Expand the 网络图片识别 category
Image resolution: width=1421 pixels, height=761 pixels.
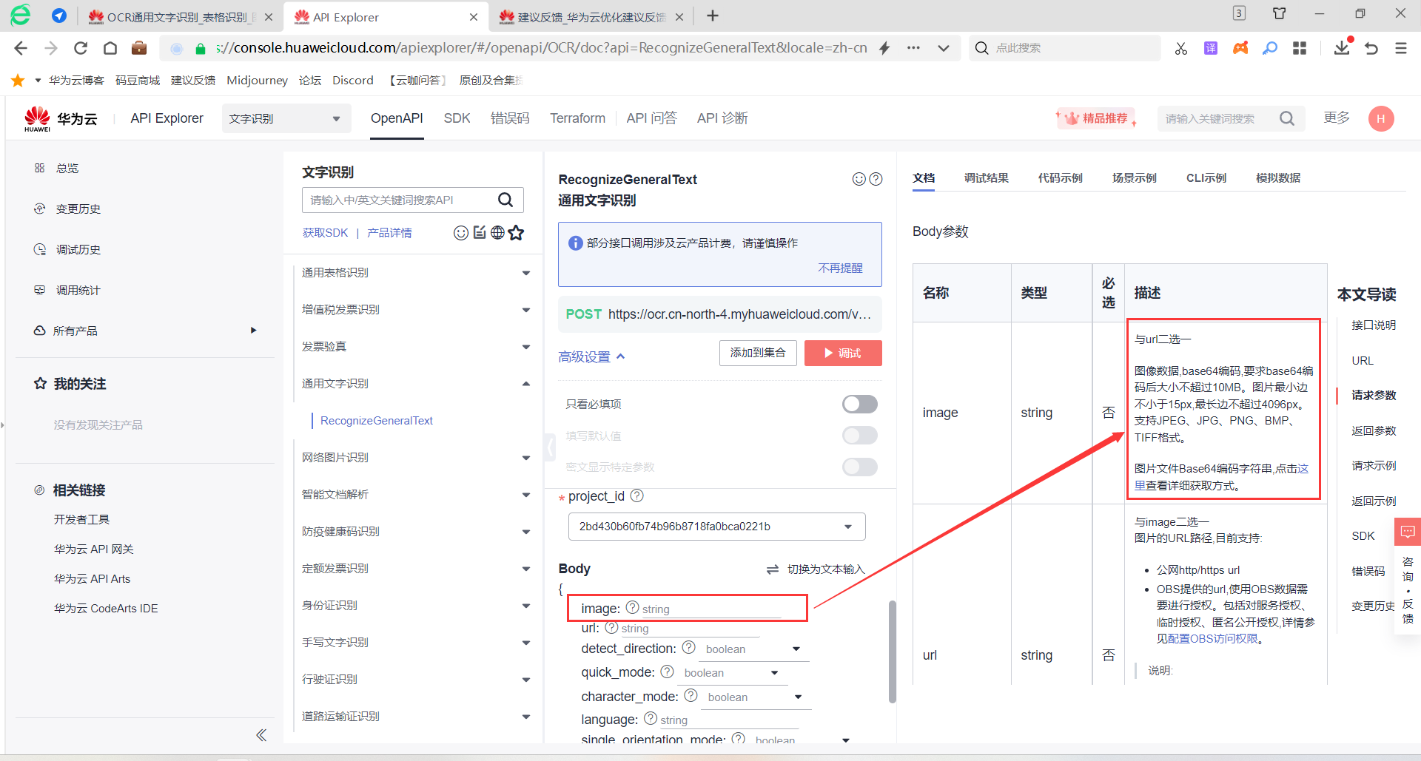(526, 458)
